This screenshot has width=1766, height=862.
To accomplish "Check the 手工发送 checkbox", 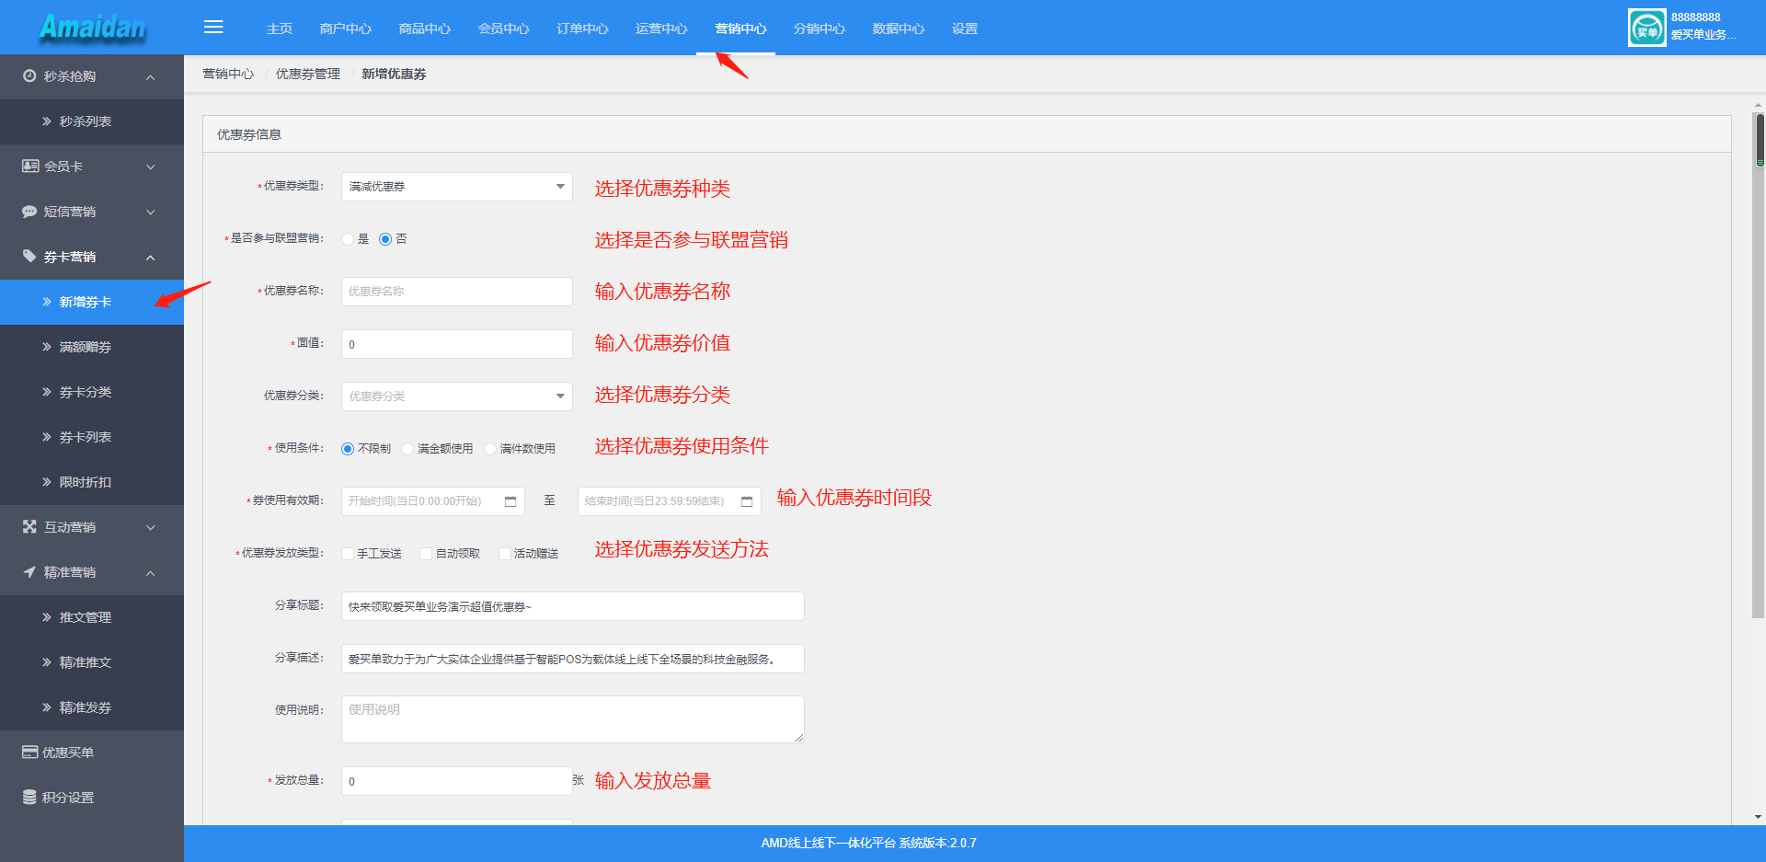I will click(x=348, y=554).
